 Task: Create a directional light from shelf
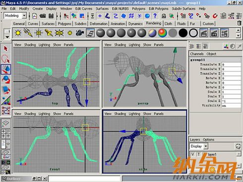pyautogui.click(x=28, y=33)
